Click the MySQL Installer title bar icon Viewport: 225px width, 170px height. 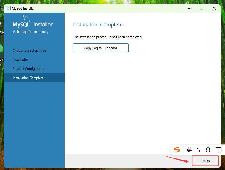pyautogui.click(x=8, y=8)
